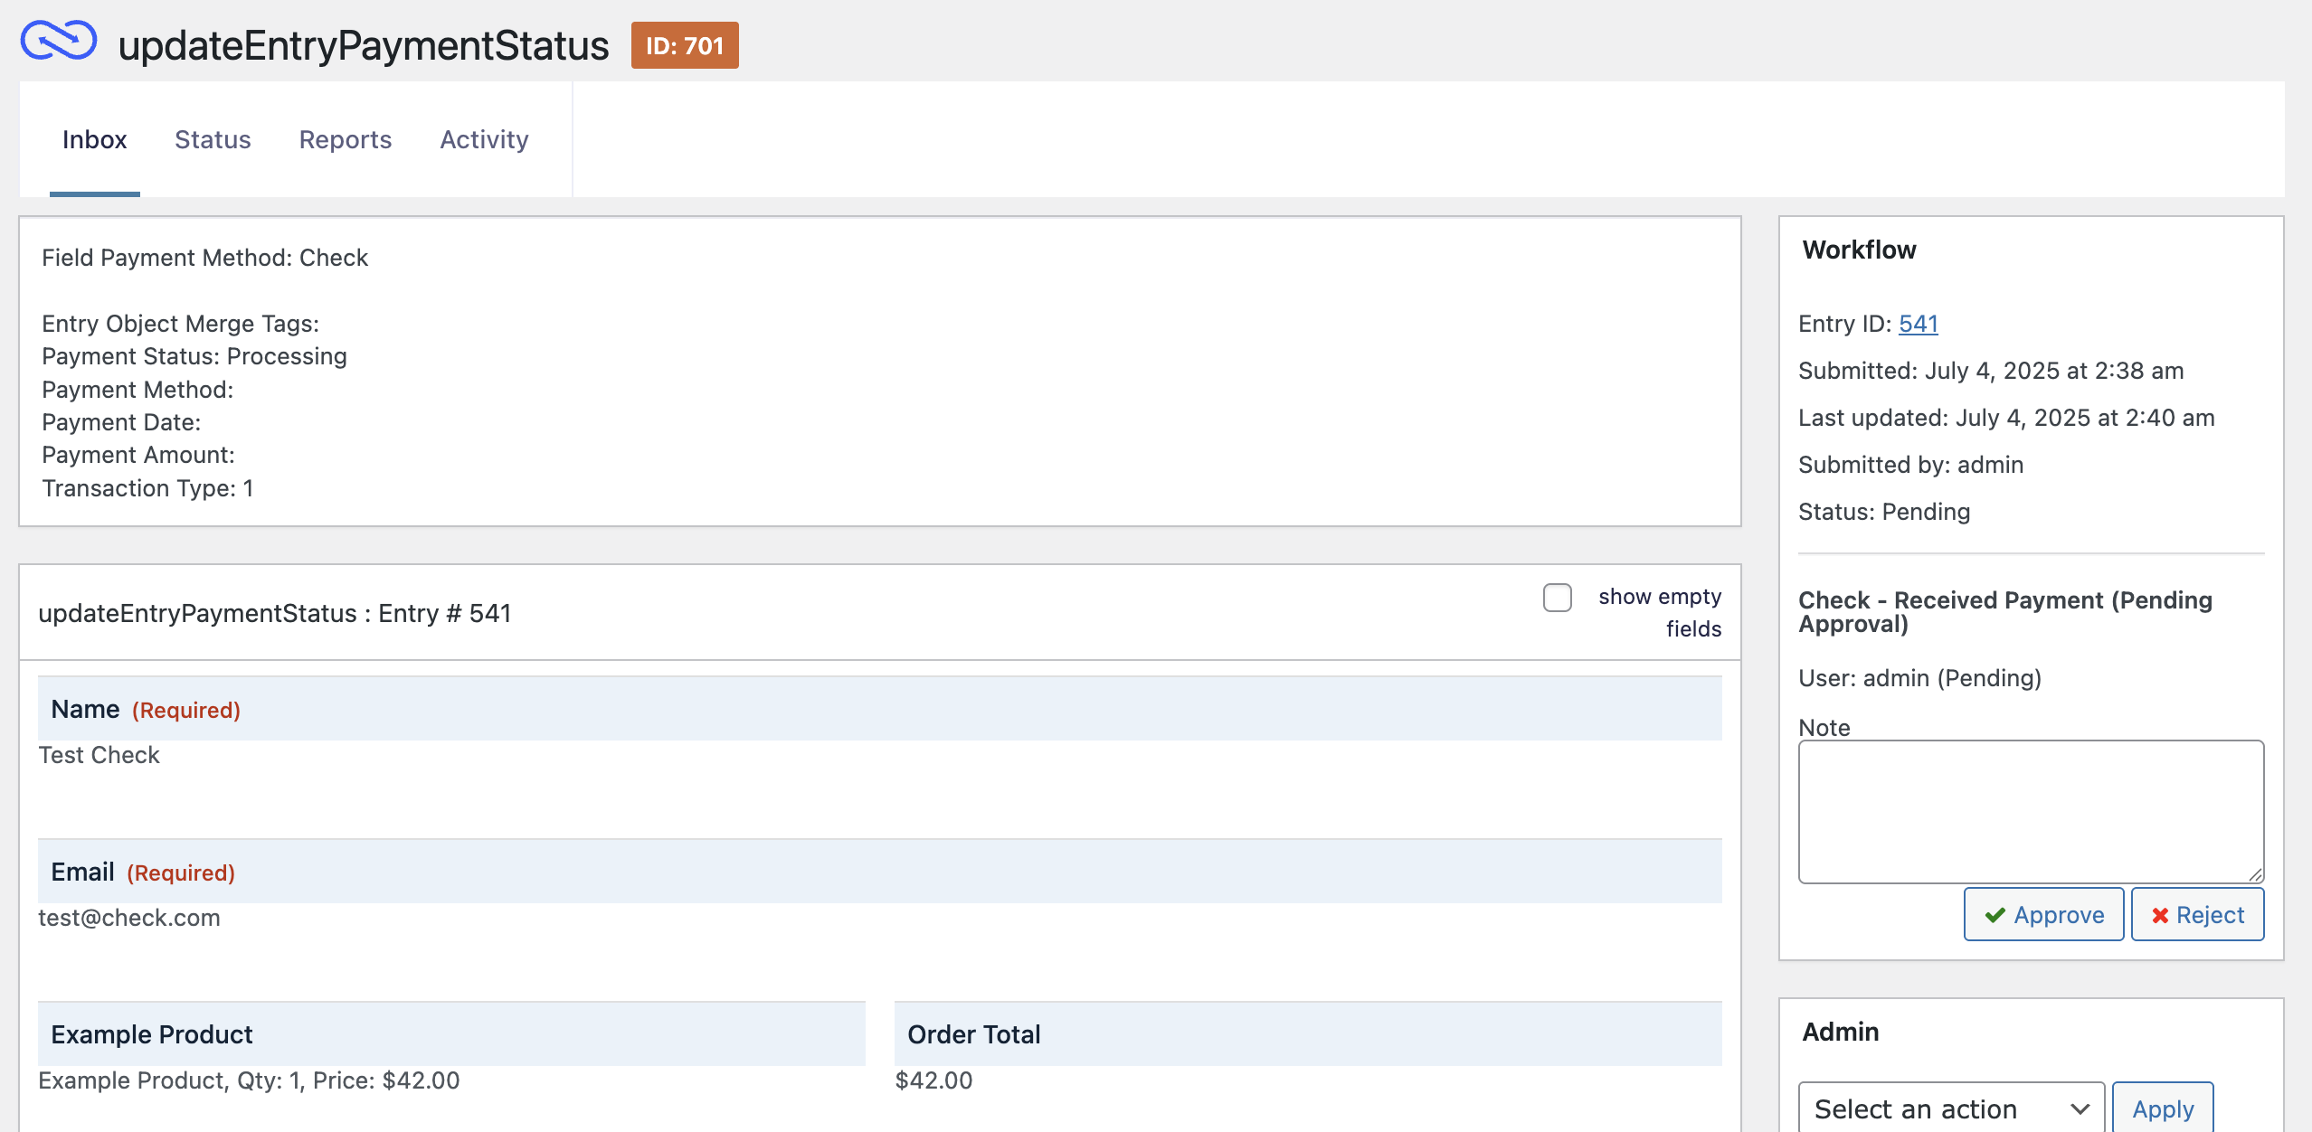The width and height of the screenshot is (2312, 1132).
Task: Click into the Note text area
Action: pos(2030,811)
